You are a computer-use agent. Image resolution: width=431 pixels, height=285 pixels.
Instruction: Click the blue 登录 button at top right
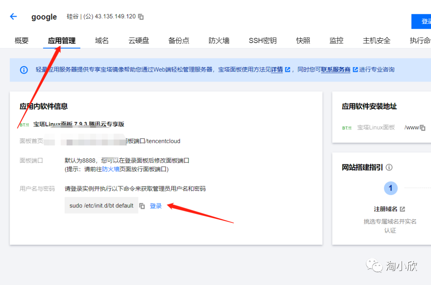click(421, 21)
